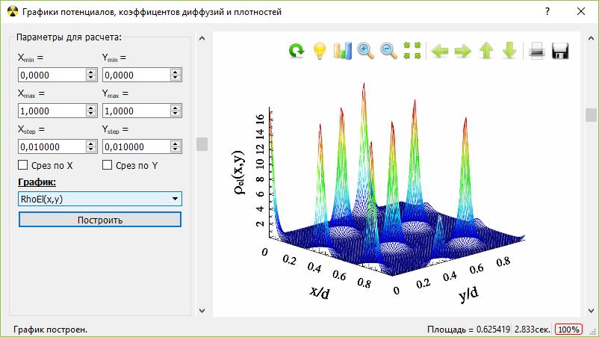Enable the 'Срез по Y' checkbox
This screenshot has height=337, width=599.
click(108, 165)
